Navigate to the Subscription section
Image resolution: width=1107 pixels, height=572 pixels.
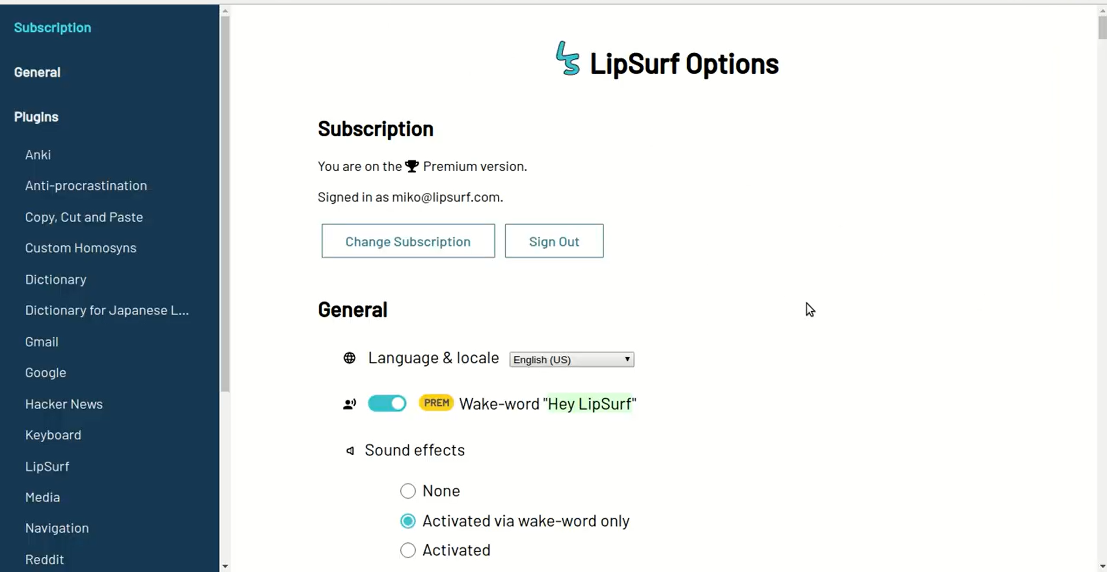[52, 27]
